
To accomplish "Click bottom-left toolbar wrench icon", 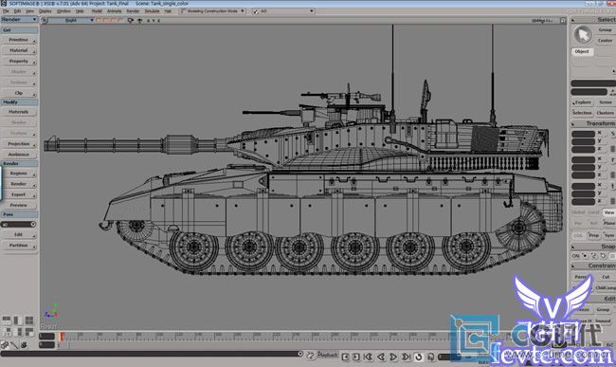I will [x=14, y=345].
